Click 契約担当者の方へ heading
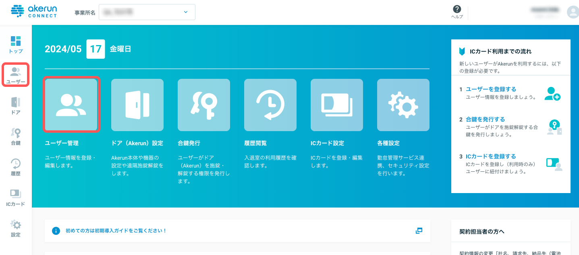This screenshot has height=255, width=579. (x=482, y=231)
